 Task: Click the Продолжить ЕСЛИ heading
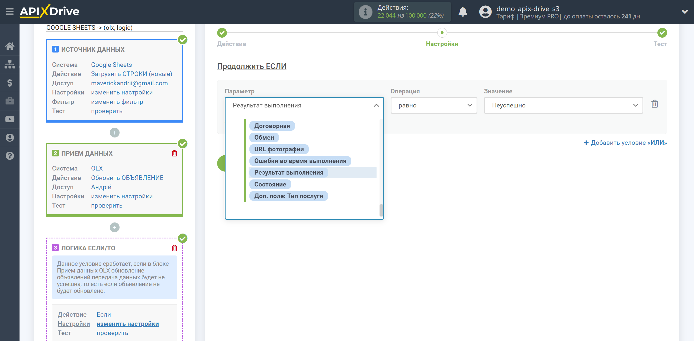[x=252, y=66]
